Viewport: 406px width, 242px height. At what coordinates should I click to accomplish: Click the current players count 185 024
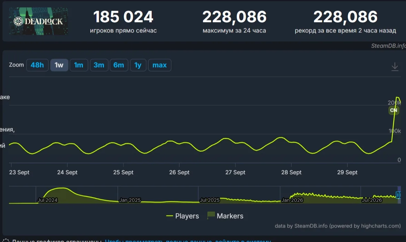tap(123, 17)
